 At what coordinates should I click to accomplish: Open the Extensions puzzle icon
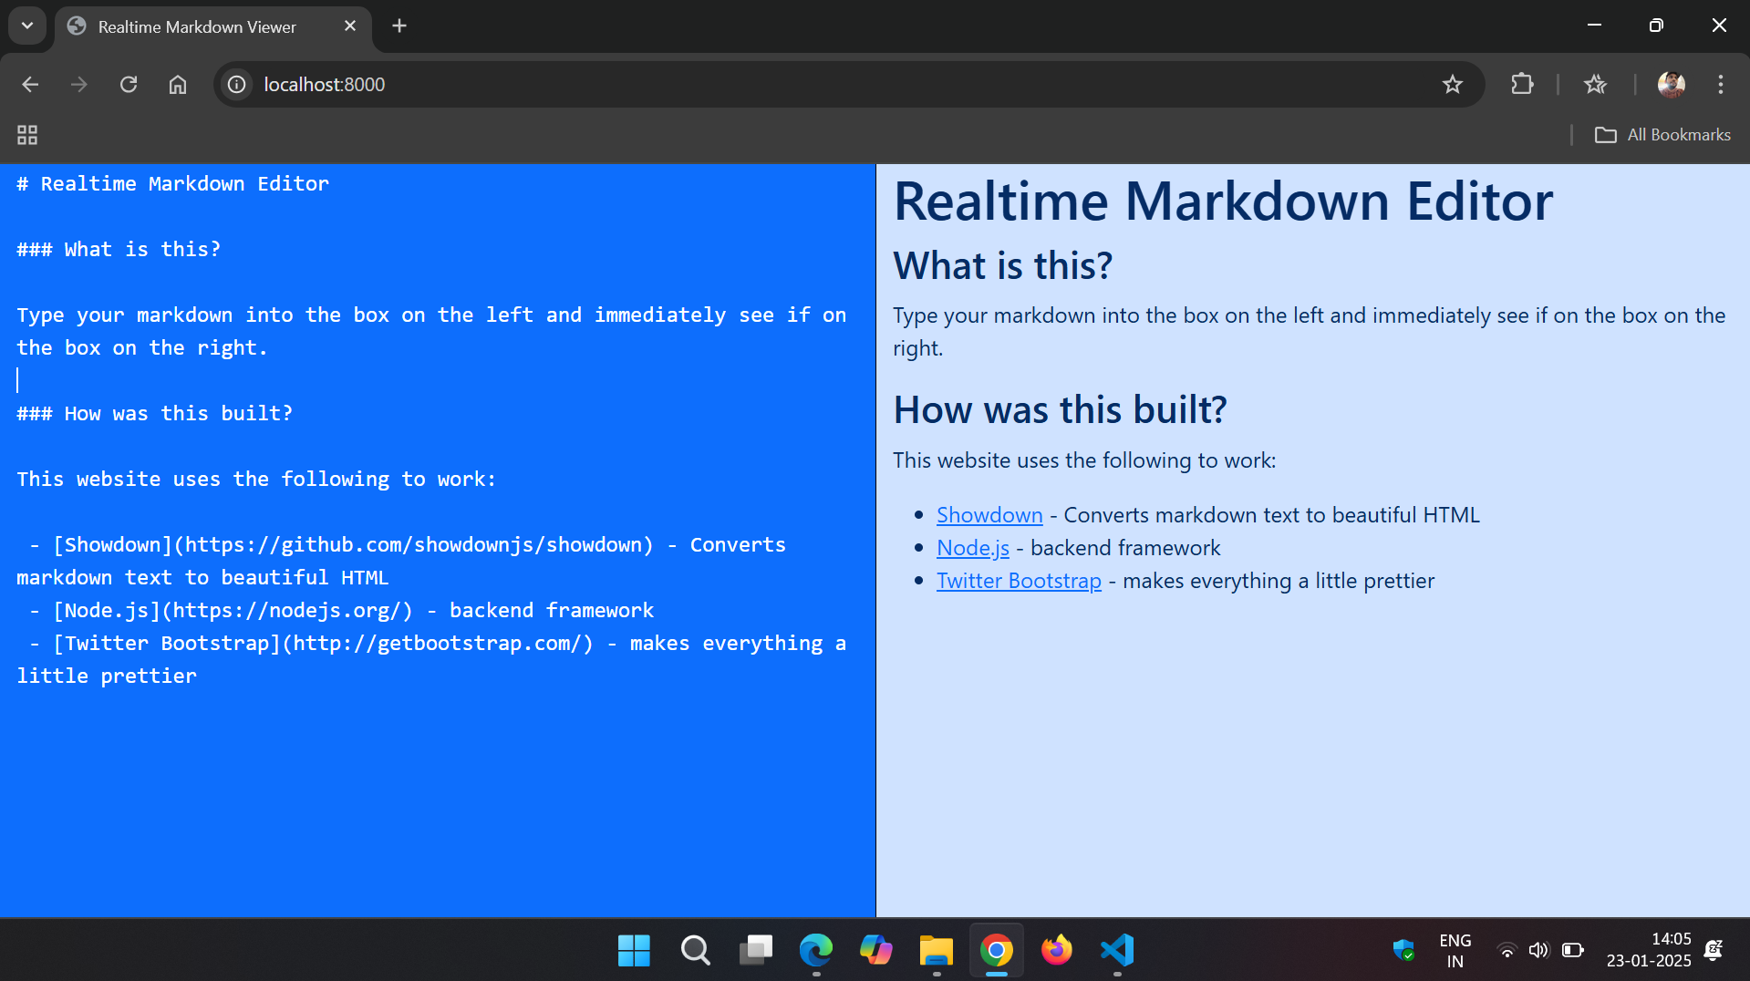tap(1521, 85)
